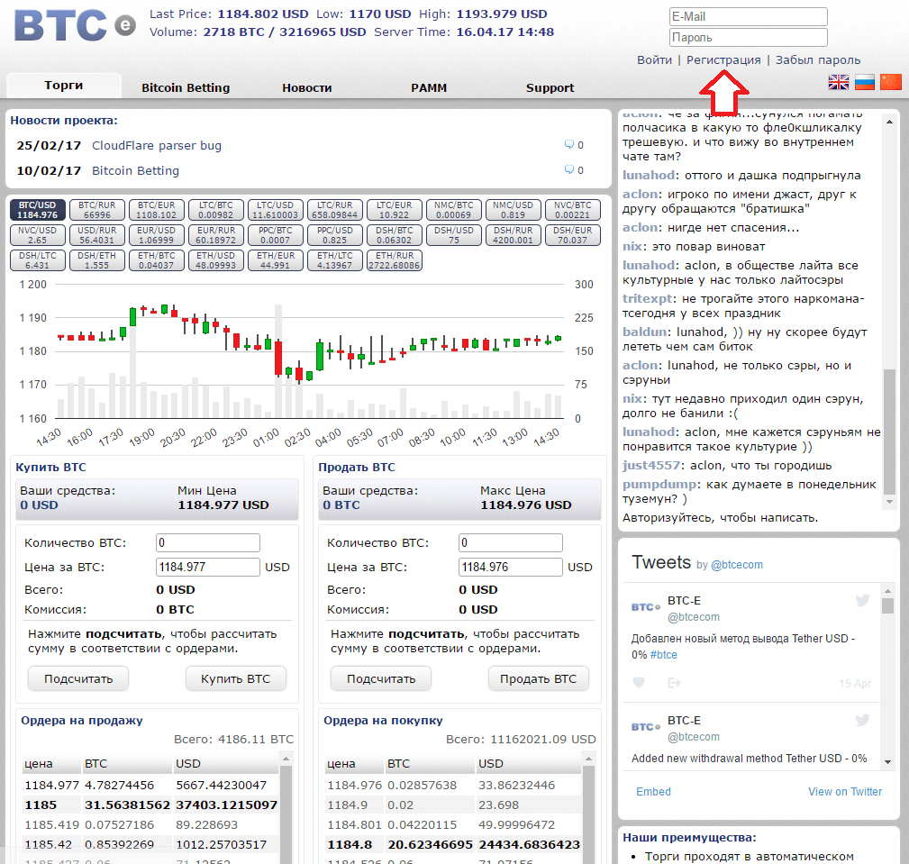Screen dimensions: 909x864
Task: Click Подсчитать in the buy panel
Action: click(x=79, y=678)
